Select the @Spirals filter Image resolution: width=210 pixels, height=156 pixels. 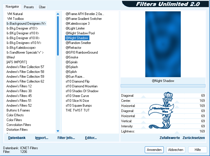click(72, 62)
